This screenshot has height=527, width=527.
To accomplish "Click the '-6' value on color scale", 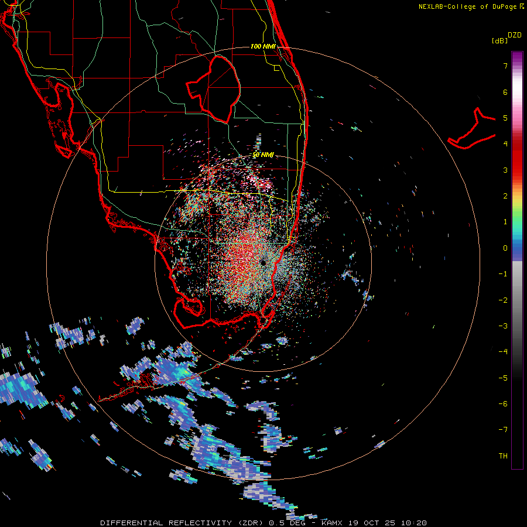I will tap(503, 404).
